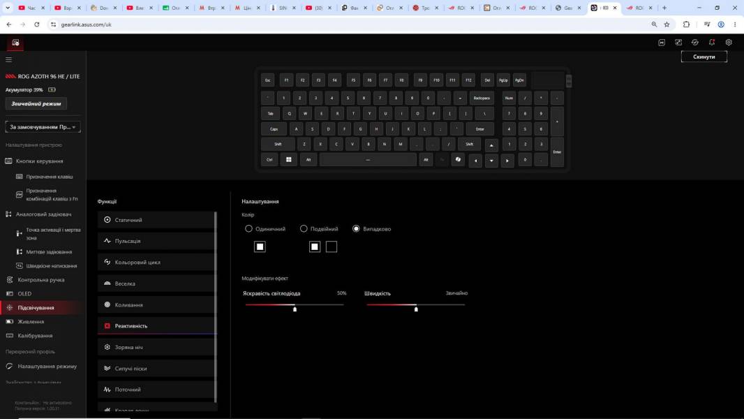
Task: Select the Одиничний color radio button
Action: (248, 229)
